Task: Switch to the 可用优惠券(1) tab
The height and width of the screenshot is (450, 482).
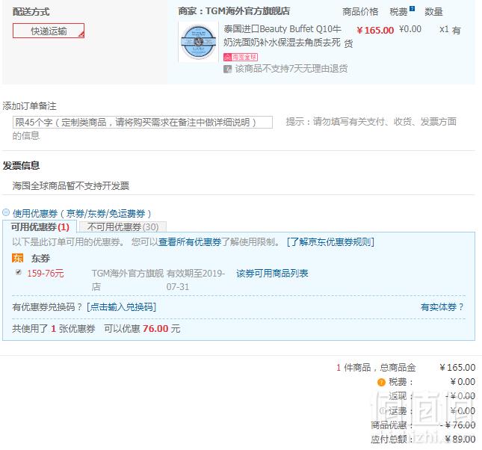Action: click(x=40, y=227)
